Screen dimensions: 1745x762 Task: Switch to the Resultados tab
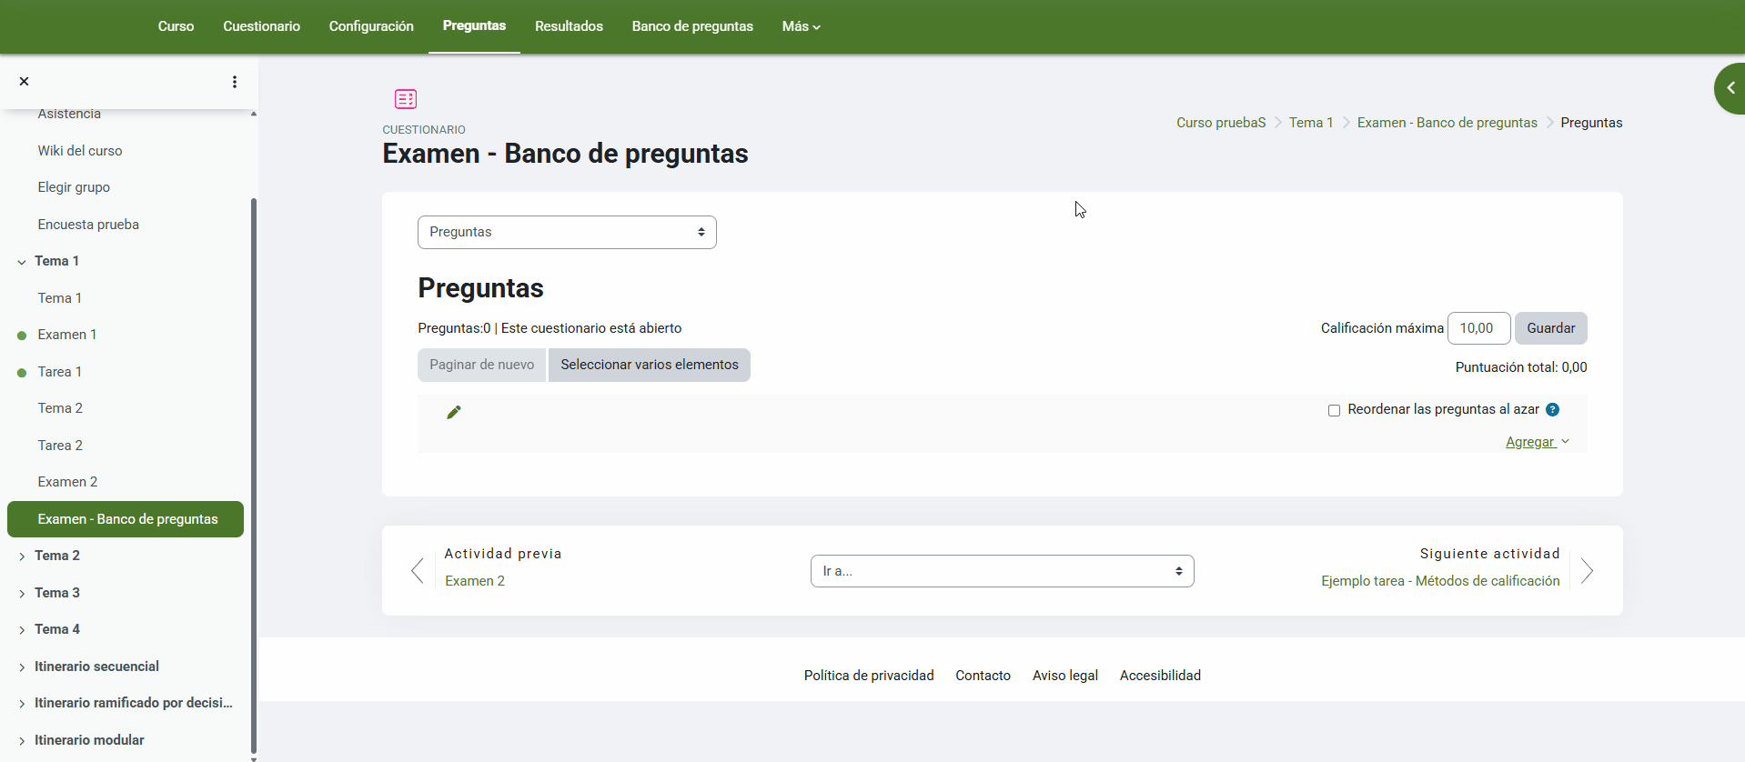569,26
